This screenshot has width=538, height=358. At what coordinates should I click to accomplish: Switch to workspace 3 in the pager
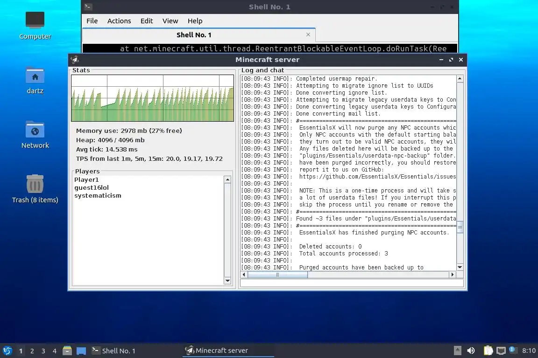click(43, 351)
